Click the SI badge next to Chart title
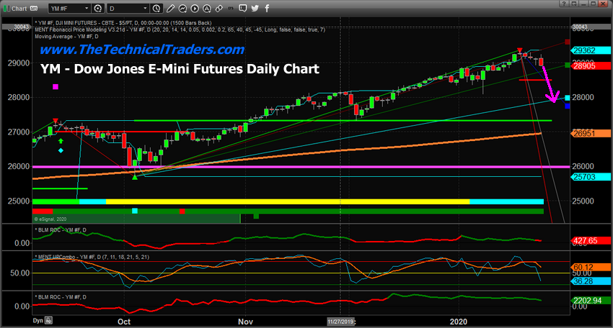 [x=34, y=8]
